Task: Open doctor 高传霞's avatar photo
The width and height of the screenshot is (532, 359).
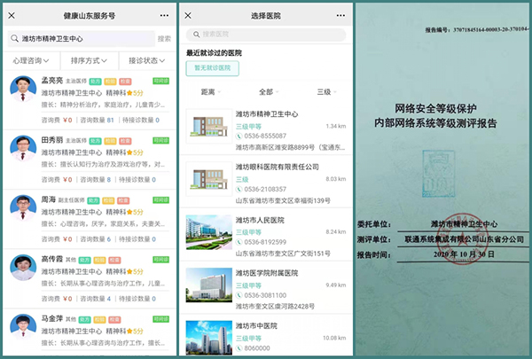Action: (x=23, y=268)
